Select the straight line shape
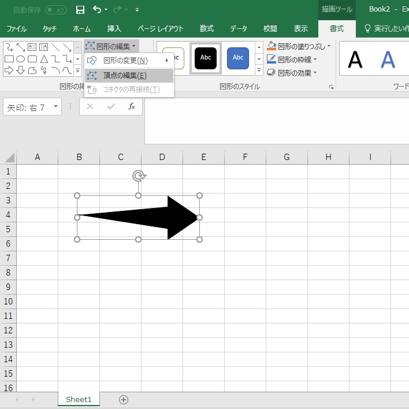The image size is (409, 409). (x=55, y=47)
